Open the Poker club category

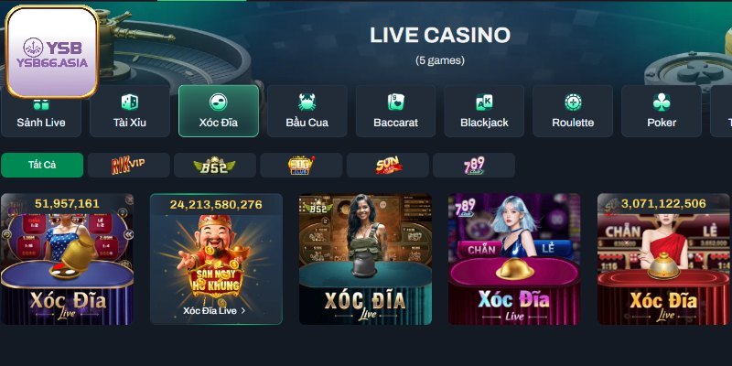click(662, 111)
